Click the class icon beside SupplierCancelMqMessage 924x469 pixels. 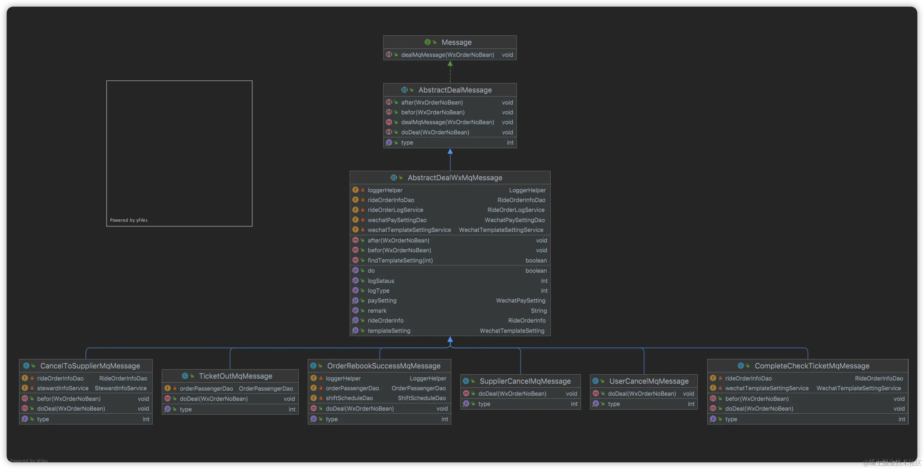[466, 381]
